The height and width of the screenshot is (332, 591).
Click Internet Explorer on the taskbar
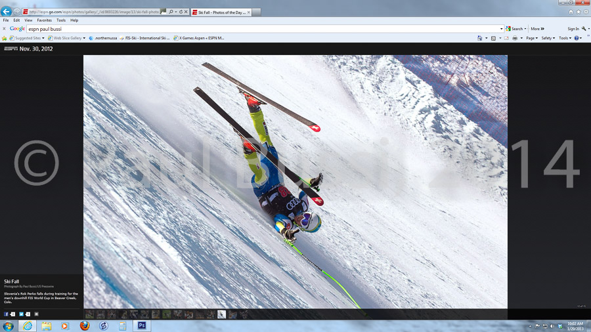27,326
